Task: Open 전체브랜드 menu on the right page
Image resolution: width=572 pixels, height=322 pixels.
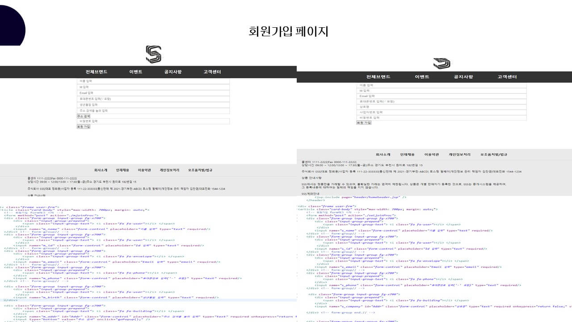Action: click(x=379, y=77)
